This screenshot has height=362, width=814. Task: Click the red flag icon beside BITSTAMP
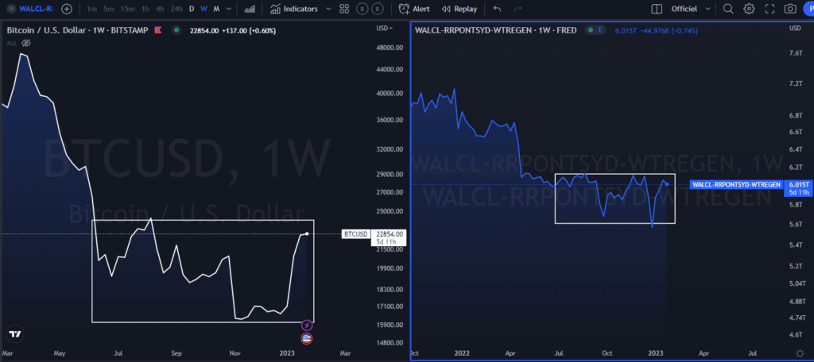[x=157, y=31]
